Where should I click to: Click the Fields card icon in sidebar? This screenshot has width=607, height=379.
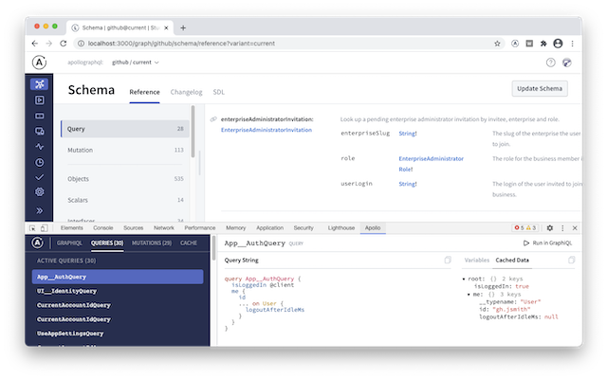click(40, 116)
